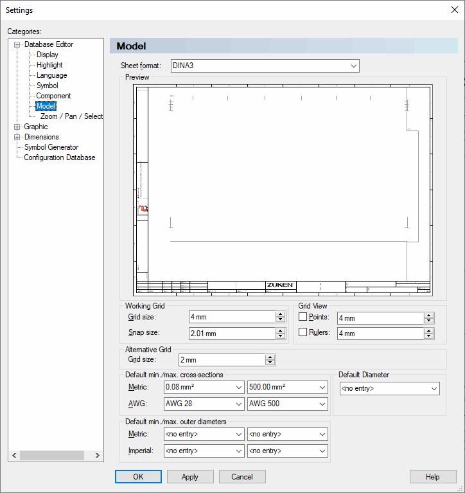Expand the Dimensions category node

(17, 137)
